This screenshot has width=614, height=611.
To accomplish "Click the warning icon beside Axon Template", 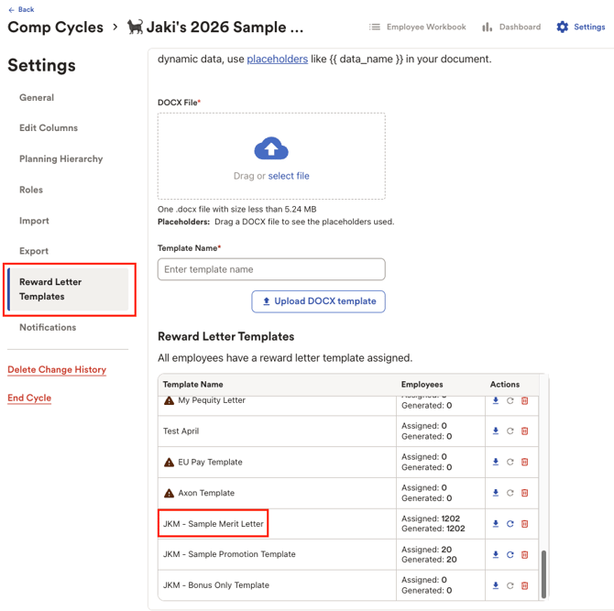I will [169, 493].
